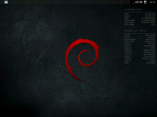Click the 'Volume Control' shortcut description
This screenshot has height=117, width=157.
149,59
